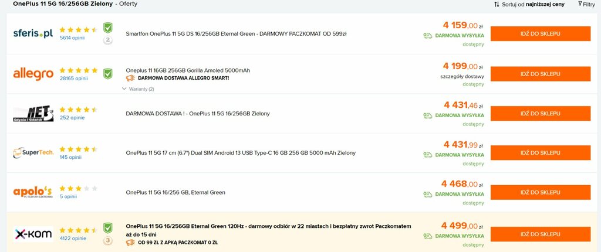601x252 pixels.
Task: Click the number 2 medal badge under sferis shield
Action: tap(108, 40)
